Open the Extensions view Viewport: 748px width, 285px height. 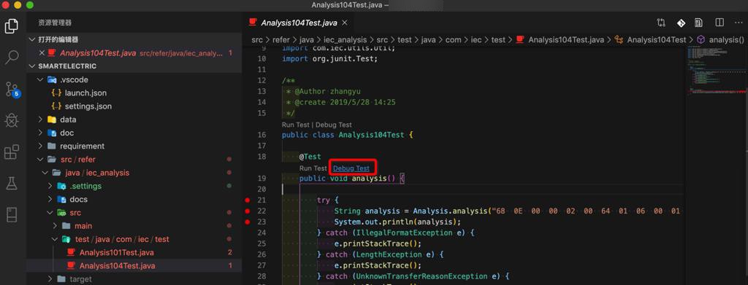[x=12, y=152]
